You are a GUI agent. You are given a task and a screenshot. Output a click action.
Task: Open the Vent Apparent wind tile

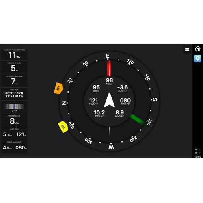pos(14,147)
